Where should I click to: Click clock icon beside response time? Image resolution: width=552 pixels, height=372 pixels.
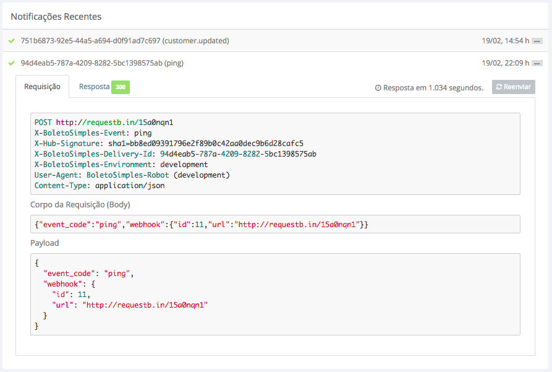point(378,88)
